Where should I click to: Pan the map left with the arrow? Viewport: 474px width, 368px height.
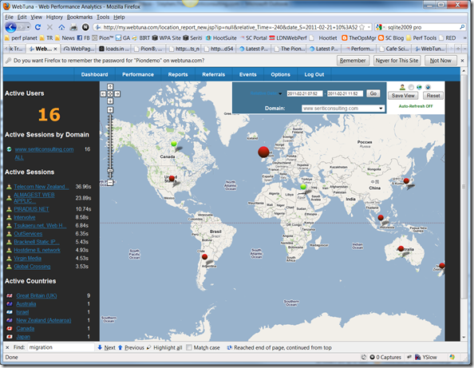tap(103, 94)
